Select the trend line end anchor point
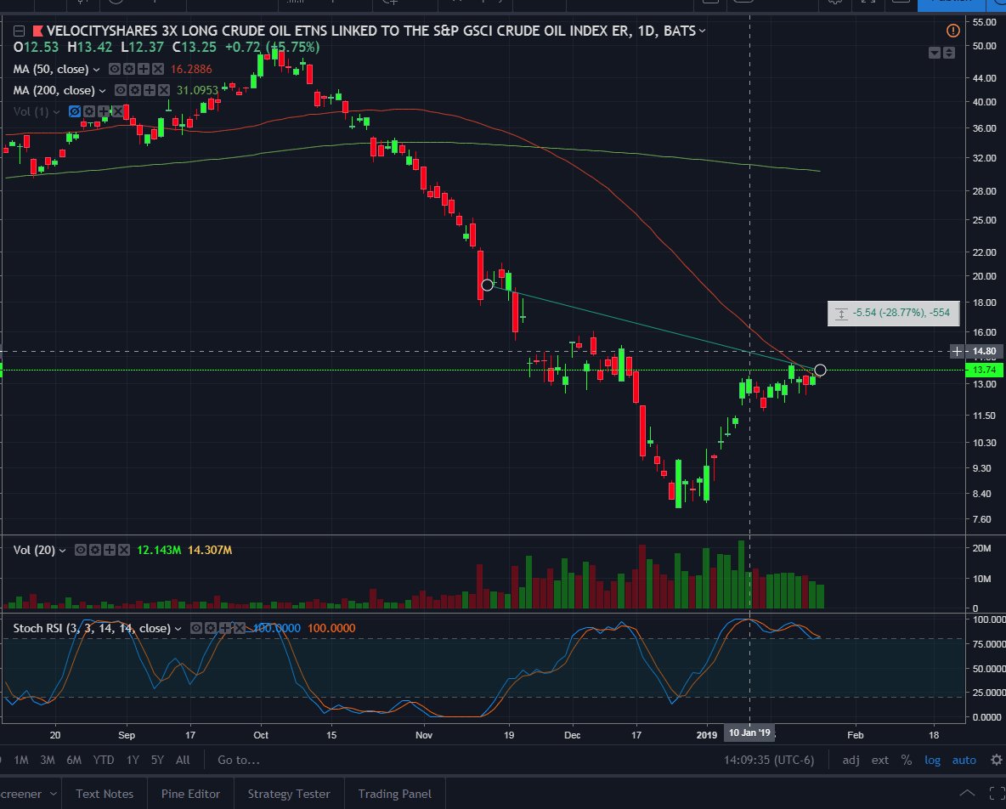 [x=820, y=371]
